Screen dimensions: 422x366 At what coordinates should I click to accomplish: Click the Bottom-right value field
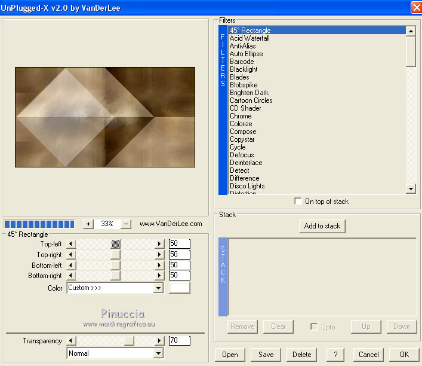(x=180, y=275)
